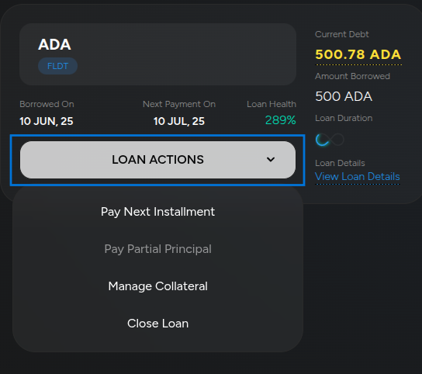Open the LOAN ACTIONS dropdown
The width and height of the screenshot is (422, 374).
(157, 160)
